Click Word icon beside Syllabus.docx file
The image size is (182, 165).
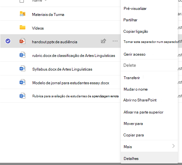point(23,68)
